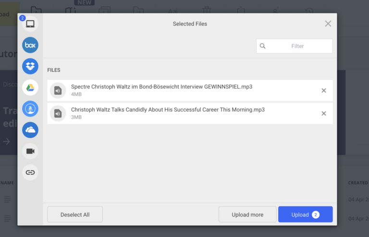Click audio icon of Spectre mp3 file

click(58, 90)
